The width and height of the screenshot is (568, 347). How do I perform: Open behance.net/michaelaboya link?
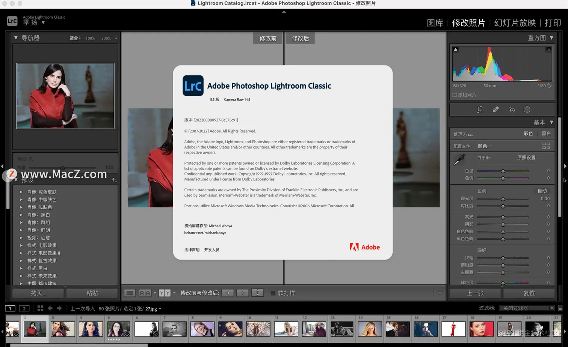click(x=205, y=233)
